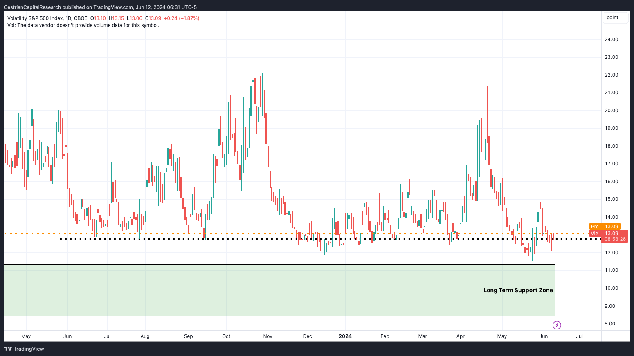Click the Oct label on time axis
This screenshot has height=356, width=634.
coord(226,336)
